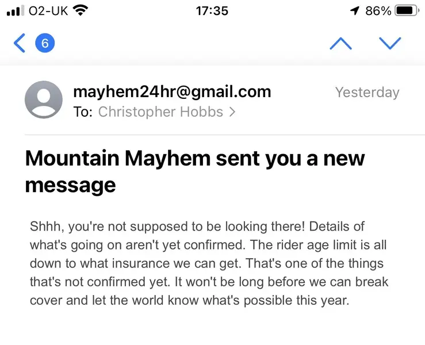Tap recipient name Christopher Hobbs
The width and height of the screenshot is (425, 345).
click(x=160, y=112)
